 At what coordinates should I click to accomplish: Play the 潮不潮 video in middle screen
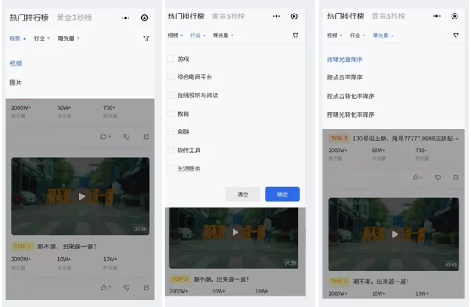coord(235,233)
